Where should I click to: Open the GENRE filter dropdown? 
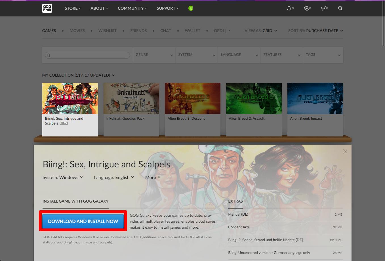coord(154,55)
